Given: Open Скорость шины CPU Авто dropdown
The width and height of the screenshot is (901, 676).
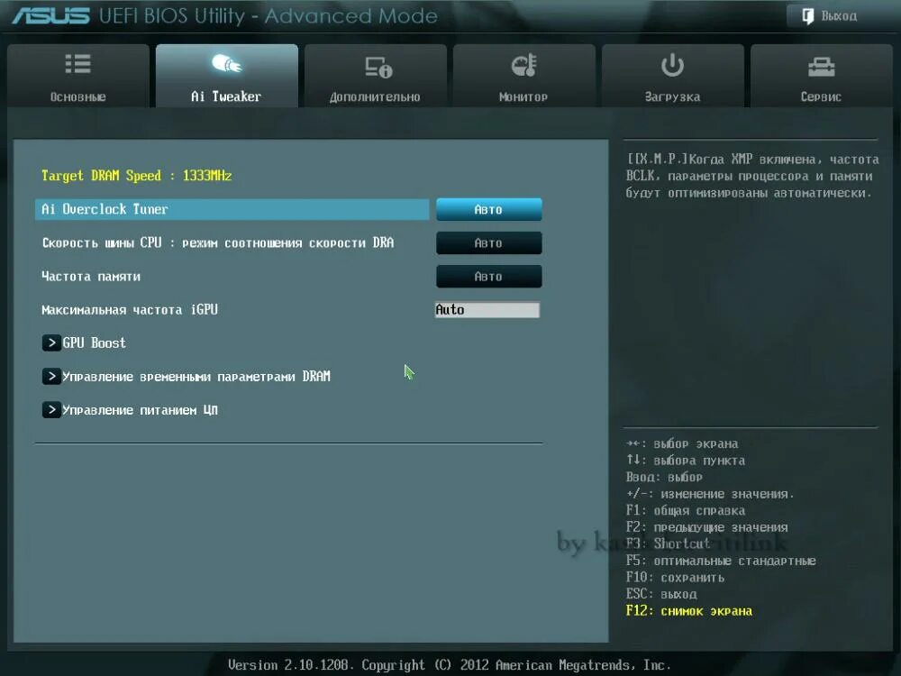Looking at the screenshot, I should pos(489,243).
